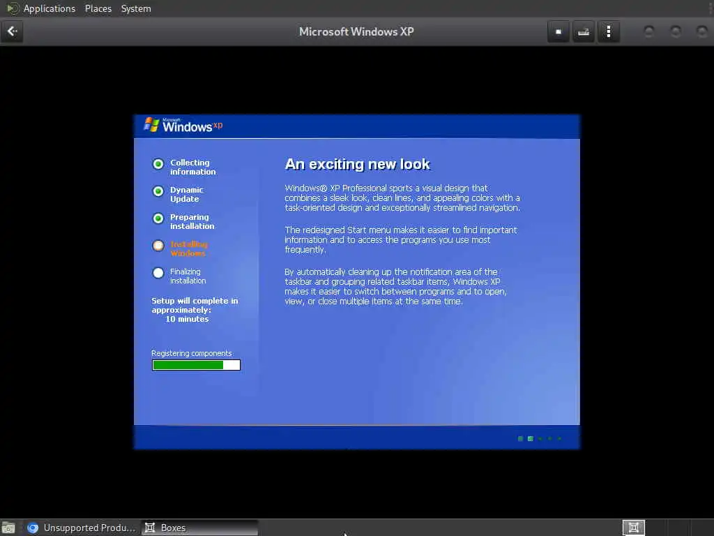Click the show desktop icon in bottom panel
This screenshot has width=714, height=536.
click(x=8, y=528)
